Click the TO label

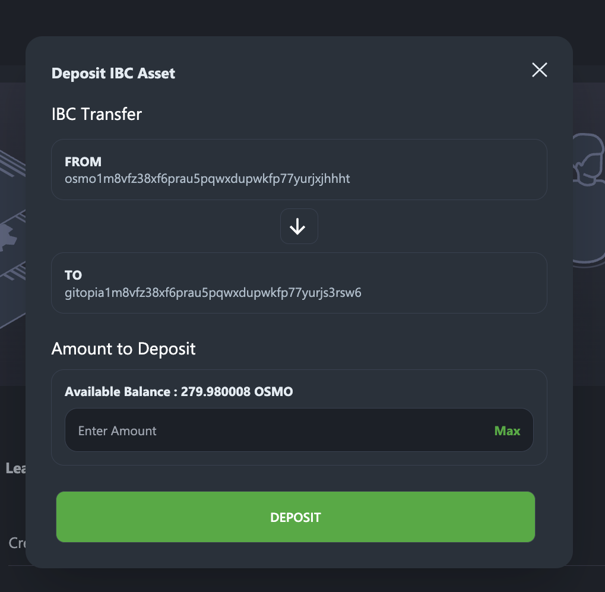point(73,275)
